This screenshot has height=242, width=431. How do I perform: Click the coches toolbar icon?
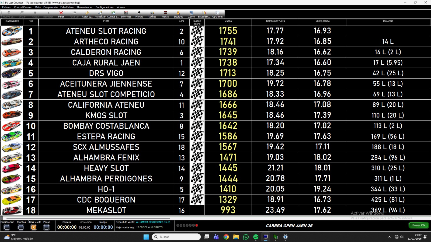[152, 14]
